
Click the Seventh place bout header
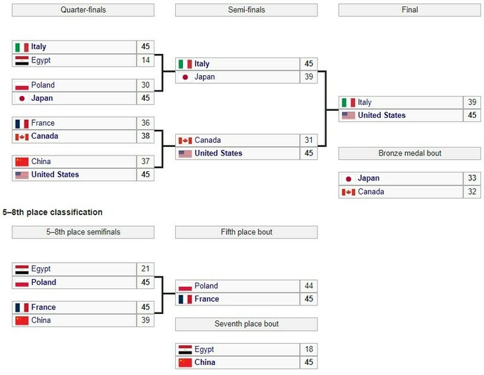tap(246, 324)
